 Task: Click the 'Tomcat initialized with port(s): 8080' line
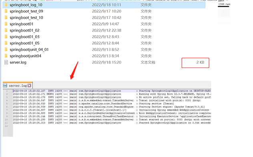106,101
